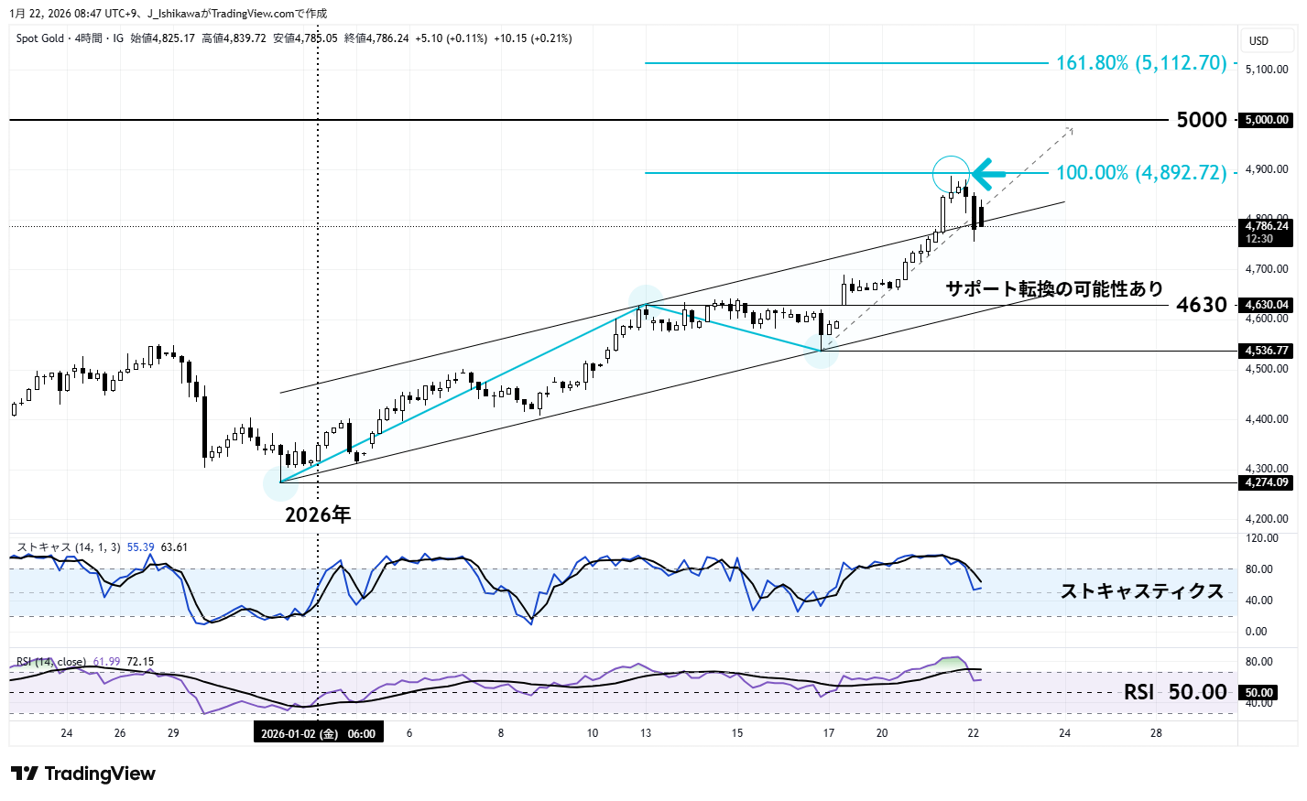Viewport: 1307px width, 801px height.
Task: Select the サポート転換の可能性あり text annotation
Action: 1054,289
